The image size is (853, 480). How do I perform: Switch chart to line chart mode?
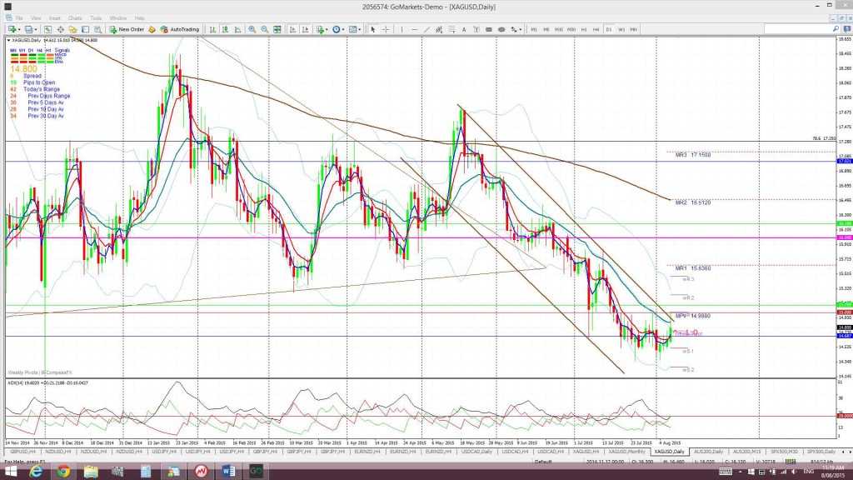pos(237,29)
